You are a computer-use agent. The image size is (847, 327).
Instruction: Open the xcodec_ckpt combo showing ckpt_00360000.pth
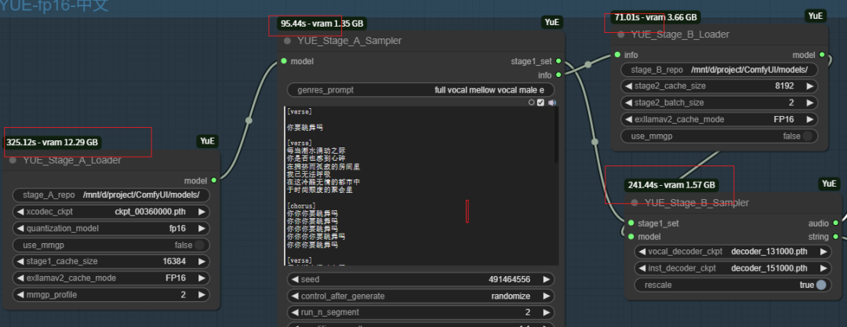111,212
